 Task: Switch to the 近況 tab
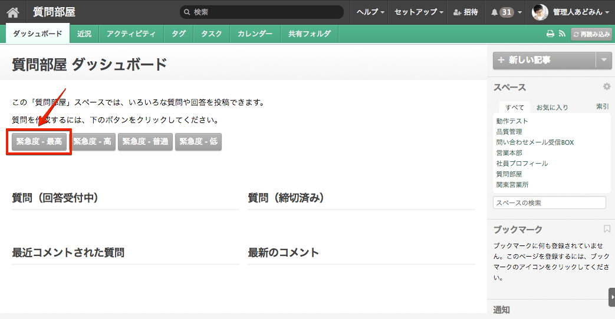pos(84,34)
